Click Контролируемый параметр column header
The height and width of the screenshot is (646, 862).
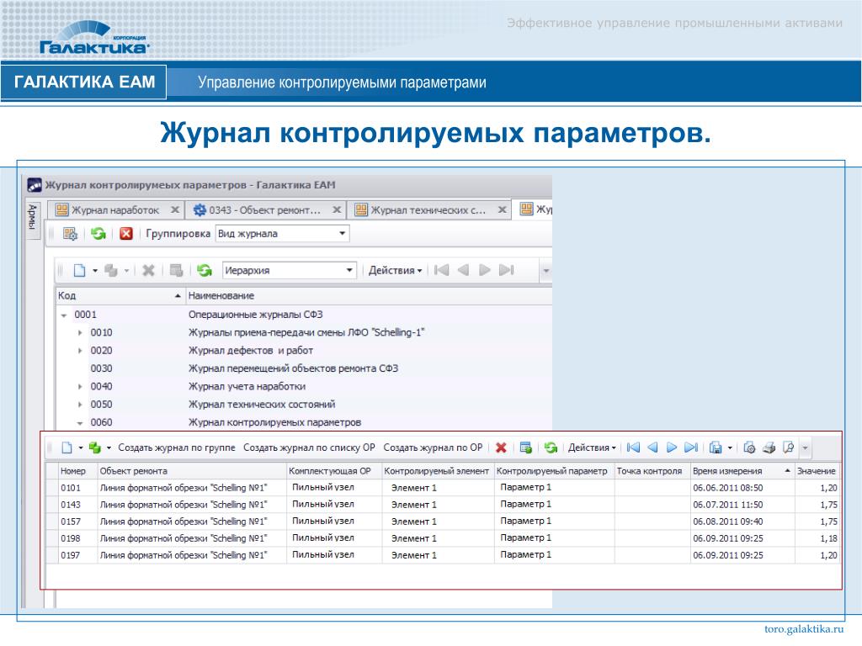click(x=552, y=471)
